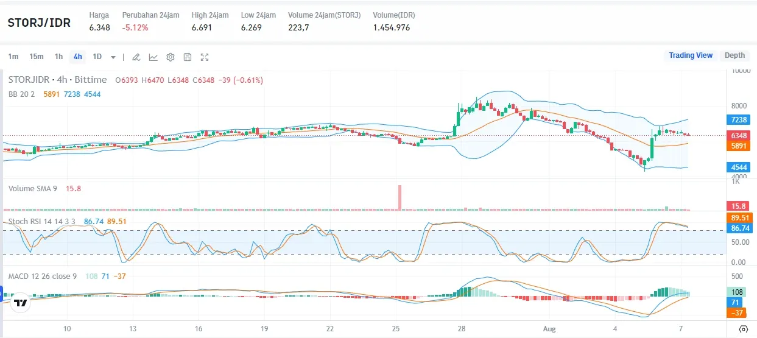Image resolution: width=757 pixels, height=338 pixels.
Task: Switch to the 1D timeframe
Action: 97,57
